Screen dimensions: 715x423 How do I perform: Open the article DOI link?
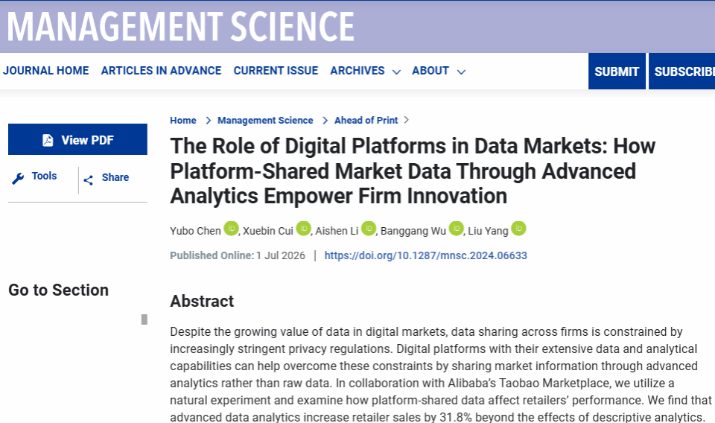point(425,255)
